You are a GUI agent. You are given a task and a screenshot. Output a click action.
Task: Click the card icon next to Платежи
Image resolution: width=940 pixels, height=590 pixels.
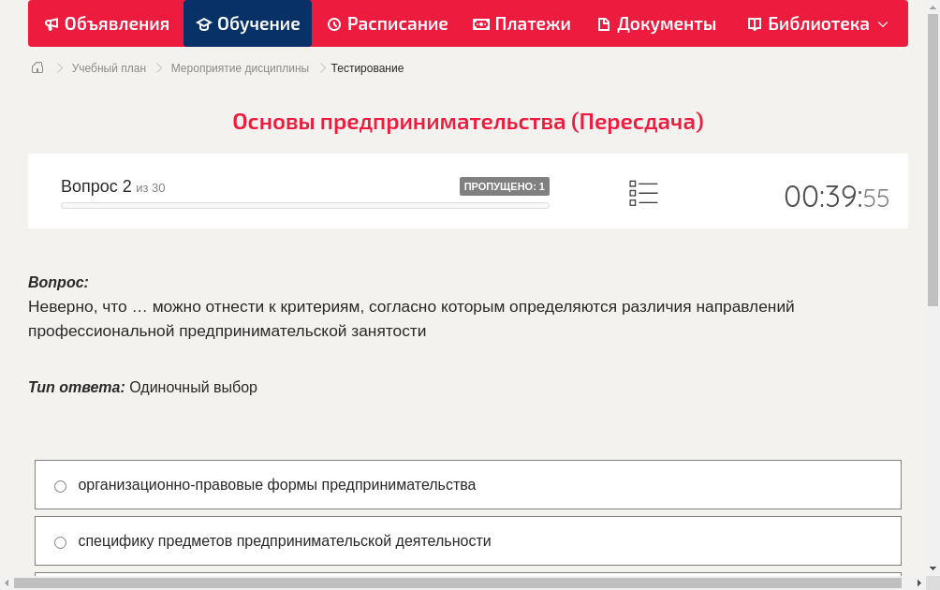pos(479,23)
